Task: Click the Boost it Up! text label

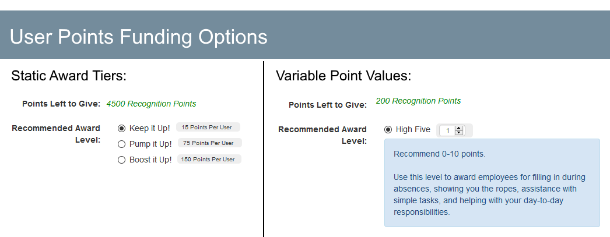Action: point(150,160)
